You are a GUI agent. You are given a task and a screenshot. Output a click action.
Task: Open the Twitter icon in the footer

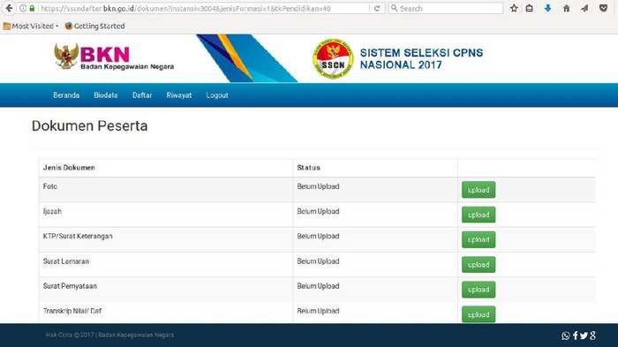tap(584, 336)
